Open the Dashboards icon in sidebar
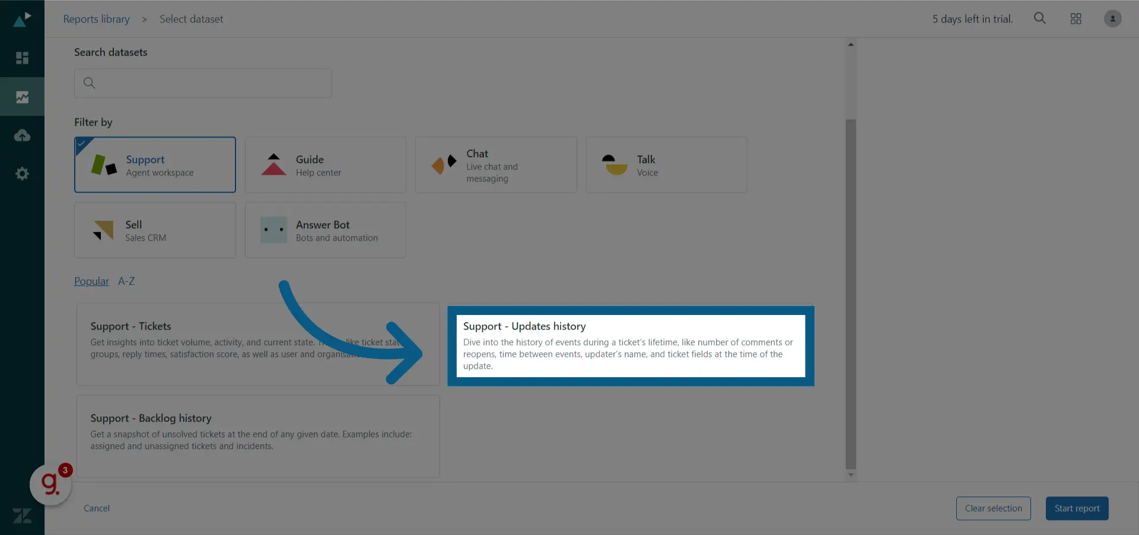The image size is (1139, 535). coord(22,58)
